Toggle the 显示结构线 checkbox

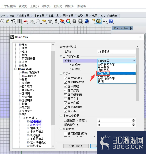click(x=65, y=78)
